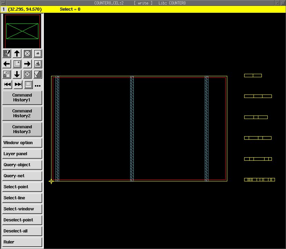Click the large mountain zoom-in icon
This screenshot has height=249, width=286.
(x=38, y=64)
